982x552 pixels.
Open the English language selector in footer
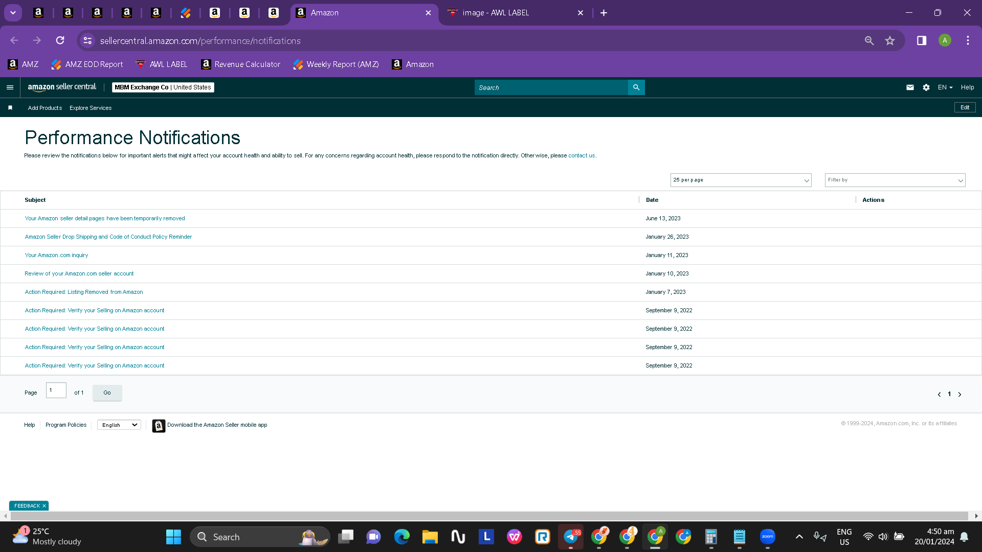[x=119, y=425]
